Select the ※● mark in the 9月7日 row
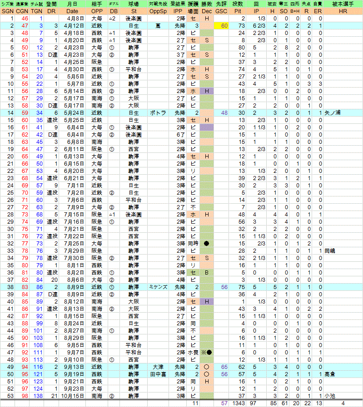Image resolution: width=363 pixels, height=407 pixels. tap(207, 352)
